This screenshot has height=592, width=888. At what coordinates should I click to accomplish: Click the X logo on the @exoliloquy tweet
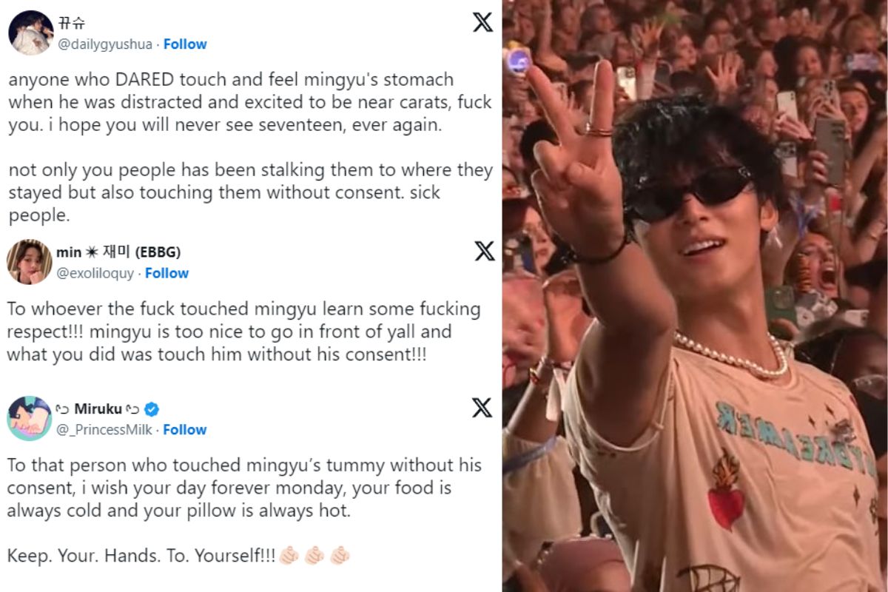click(484, 252)
